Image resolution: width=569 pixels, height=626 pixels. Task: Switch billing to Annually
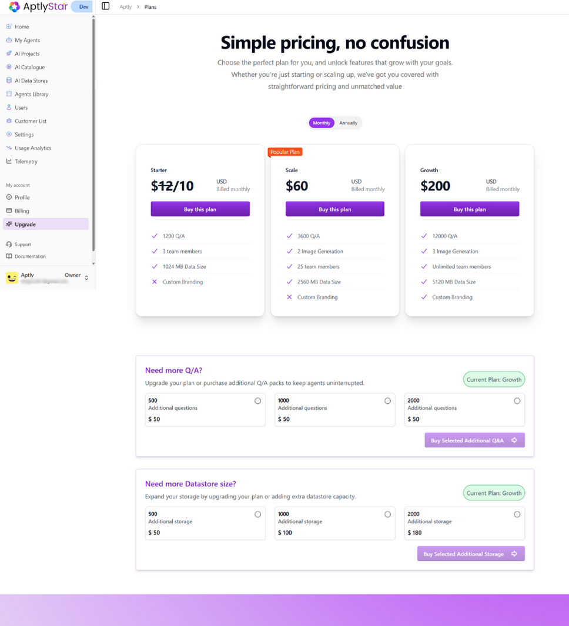click(x=348, y=123)
